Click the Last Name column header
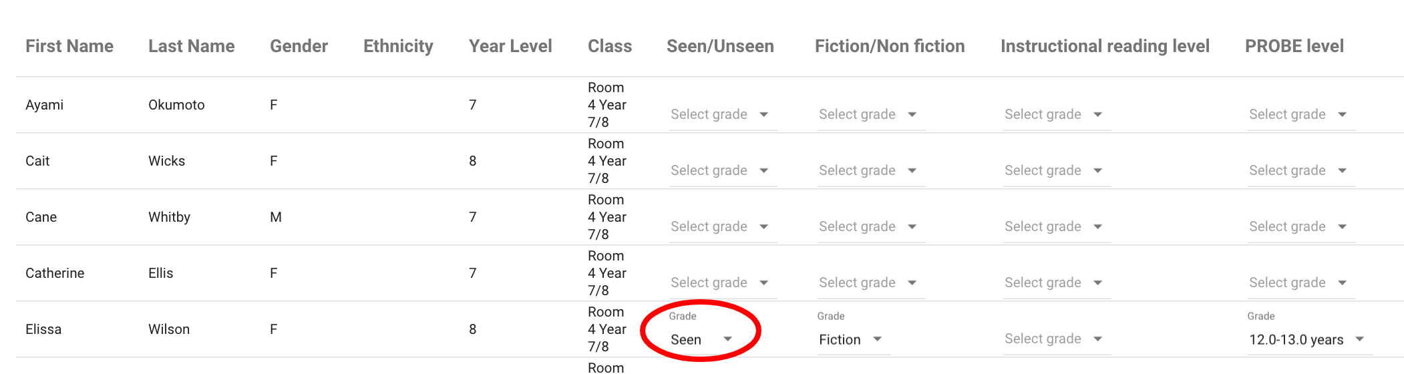1404x374 pixels. pyautogui.click(x=191, y=46)
